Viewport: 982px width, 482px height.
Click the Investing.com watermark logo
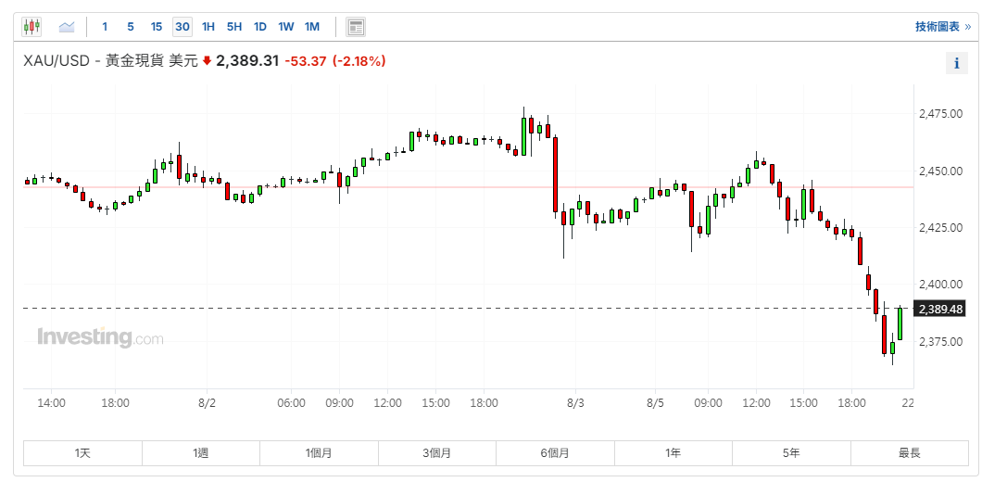(x=100, y=337)
